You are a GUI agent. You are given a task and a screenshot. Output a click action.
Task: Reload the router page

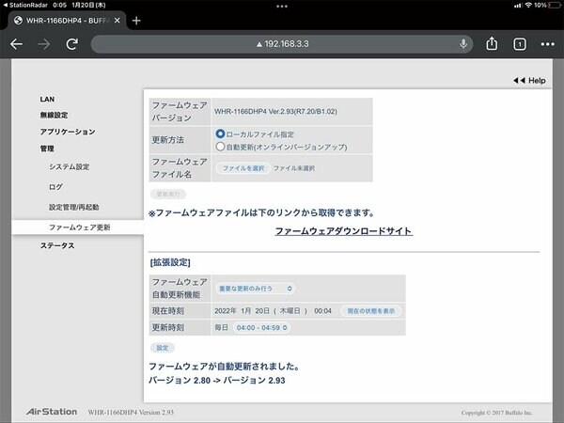coord(72,44)
